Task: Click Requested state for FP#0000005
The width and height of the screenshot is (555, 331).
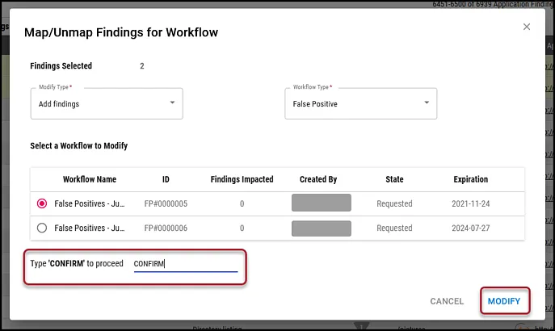Action: coord(394,203)
